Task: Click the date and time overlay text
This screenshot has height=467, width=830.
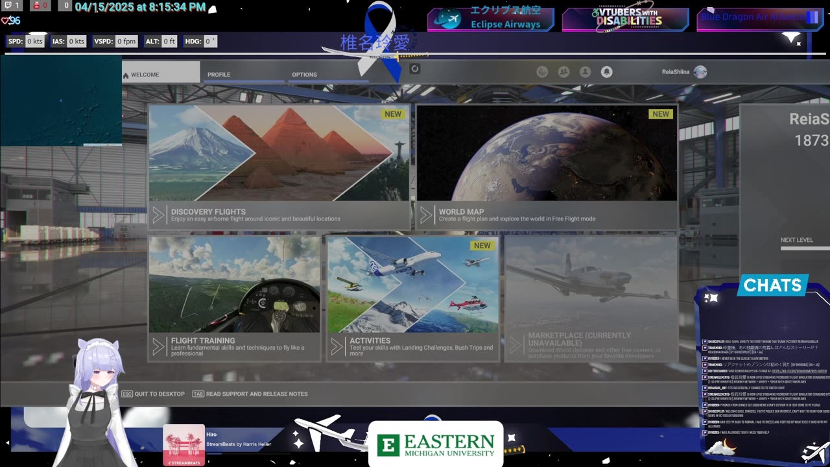Action: coord(140,8)
